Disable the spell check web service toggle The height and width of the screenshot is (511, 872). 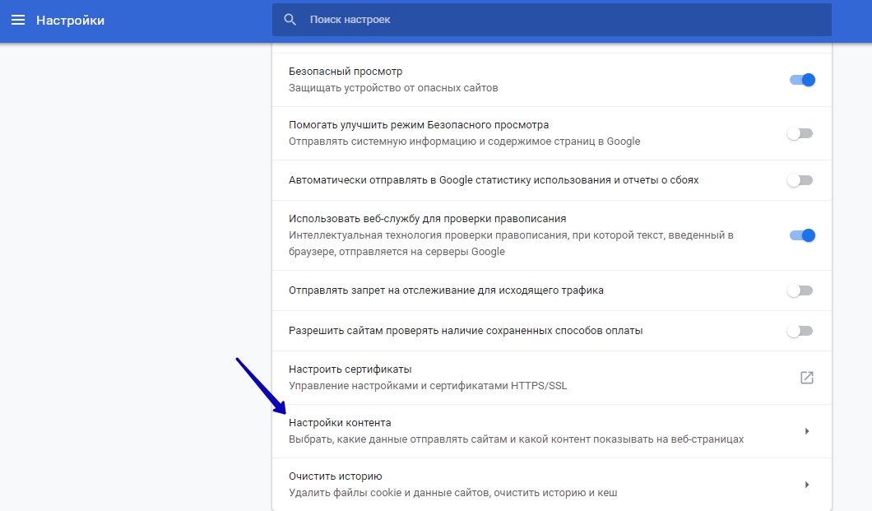(801, 235)
